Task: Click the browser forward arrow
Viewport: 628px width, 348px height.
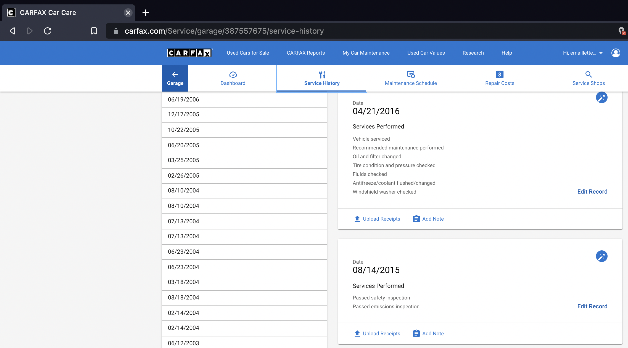Action: pyautogui.click(x=30, y=31)
